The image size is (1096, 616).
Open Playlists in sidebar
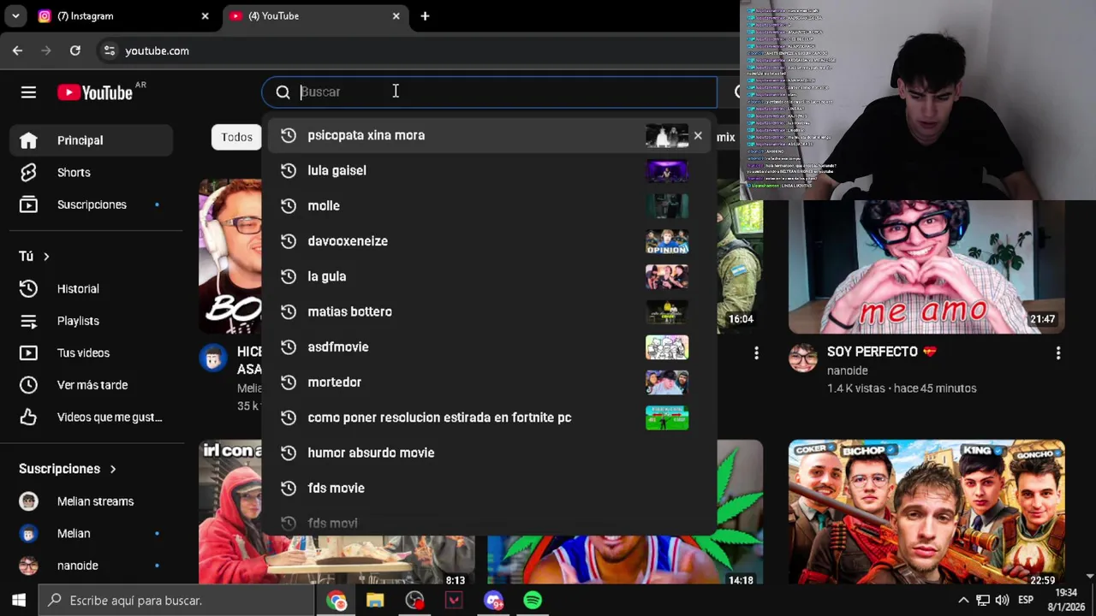coord(92,321)
